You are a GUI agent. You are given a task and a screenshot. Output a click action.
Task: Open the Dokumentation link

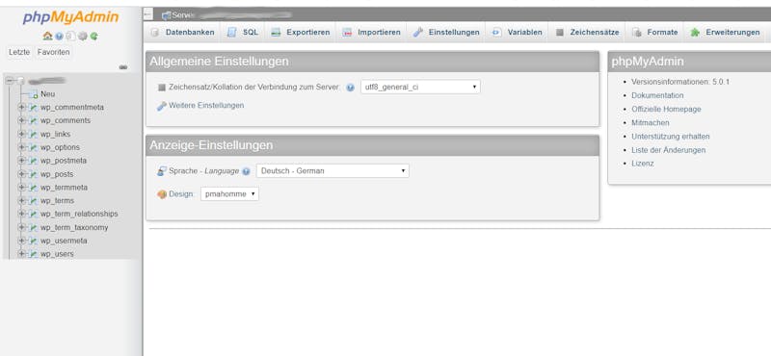657,95
